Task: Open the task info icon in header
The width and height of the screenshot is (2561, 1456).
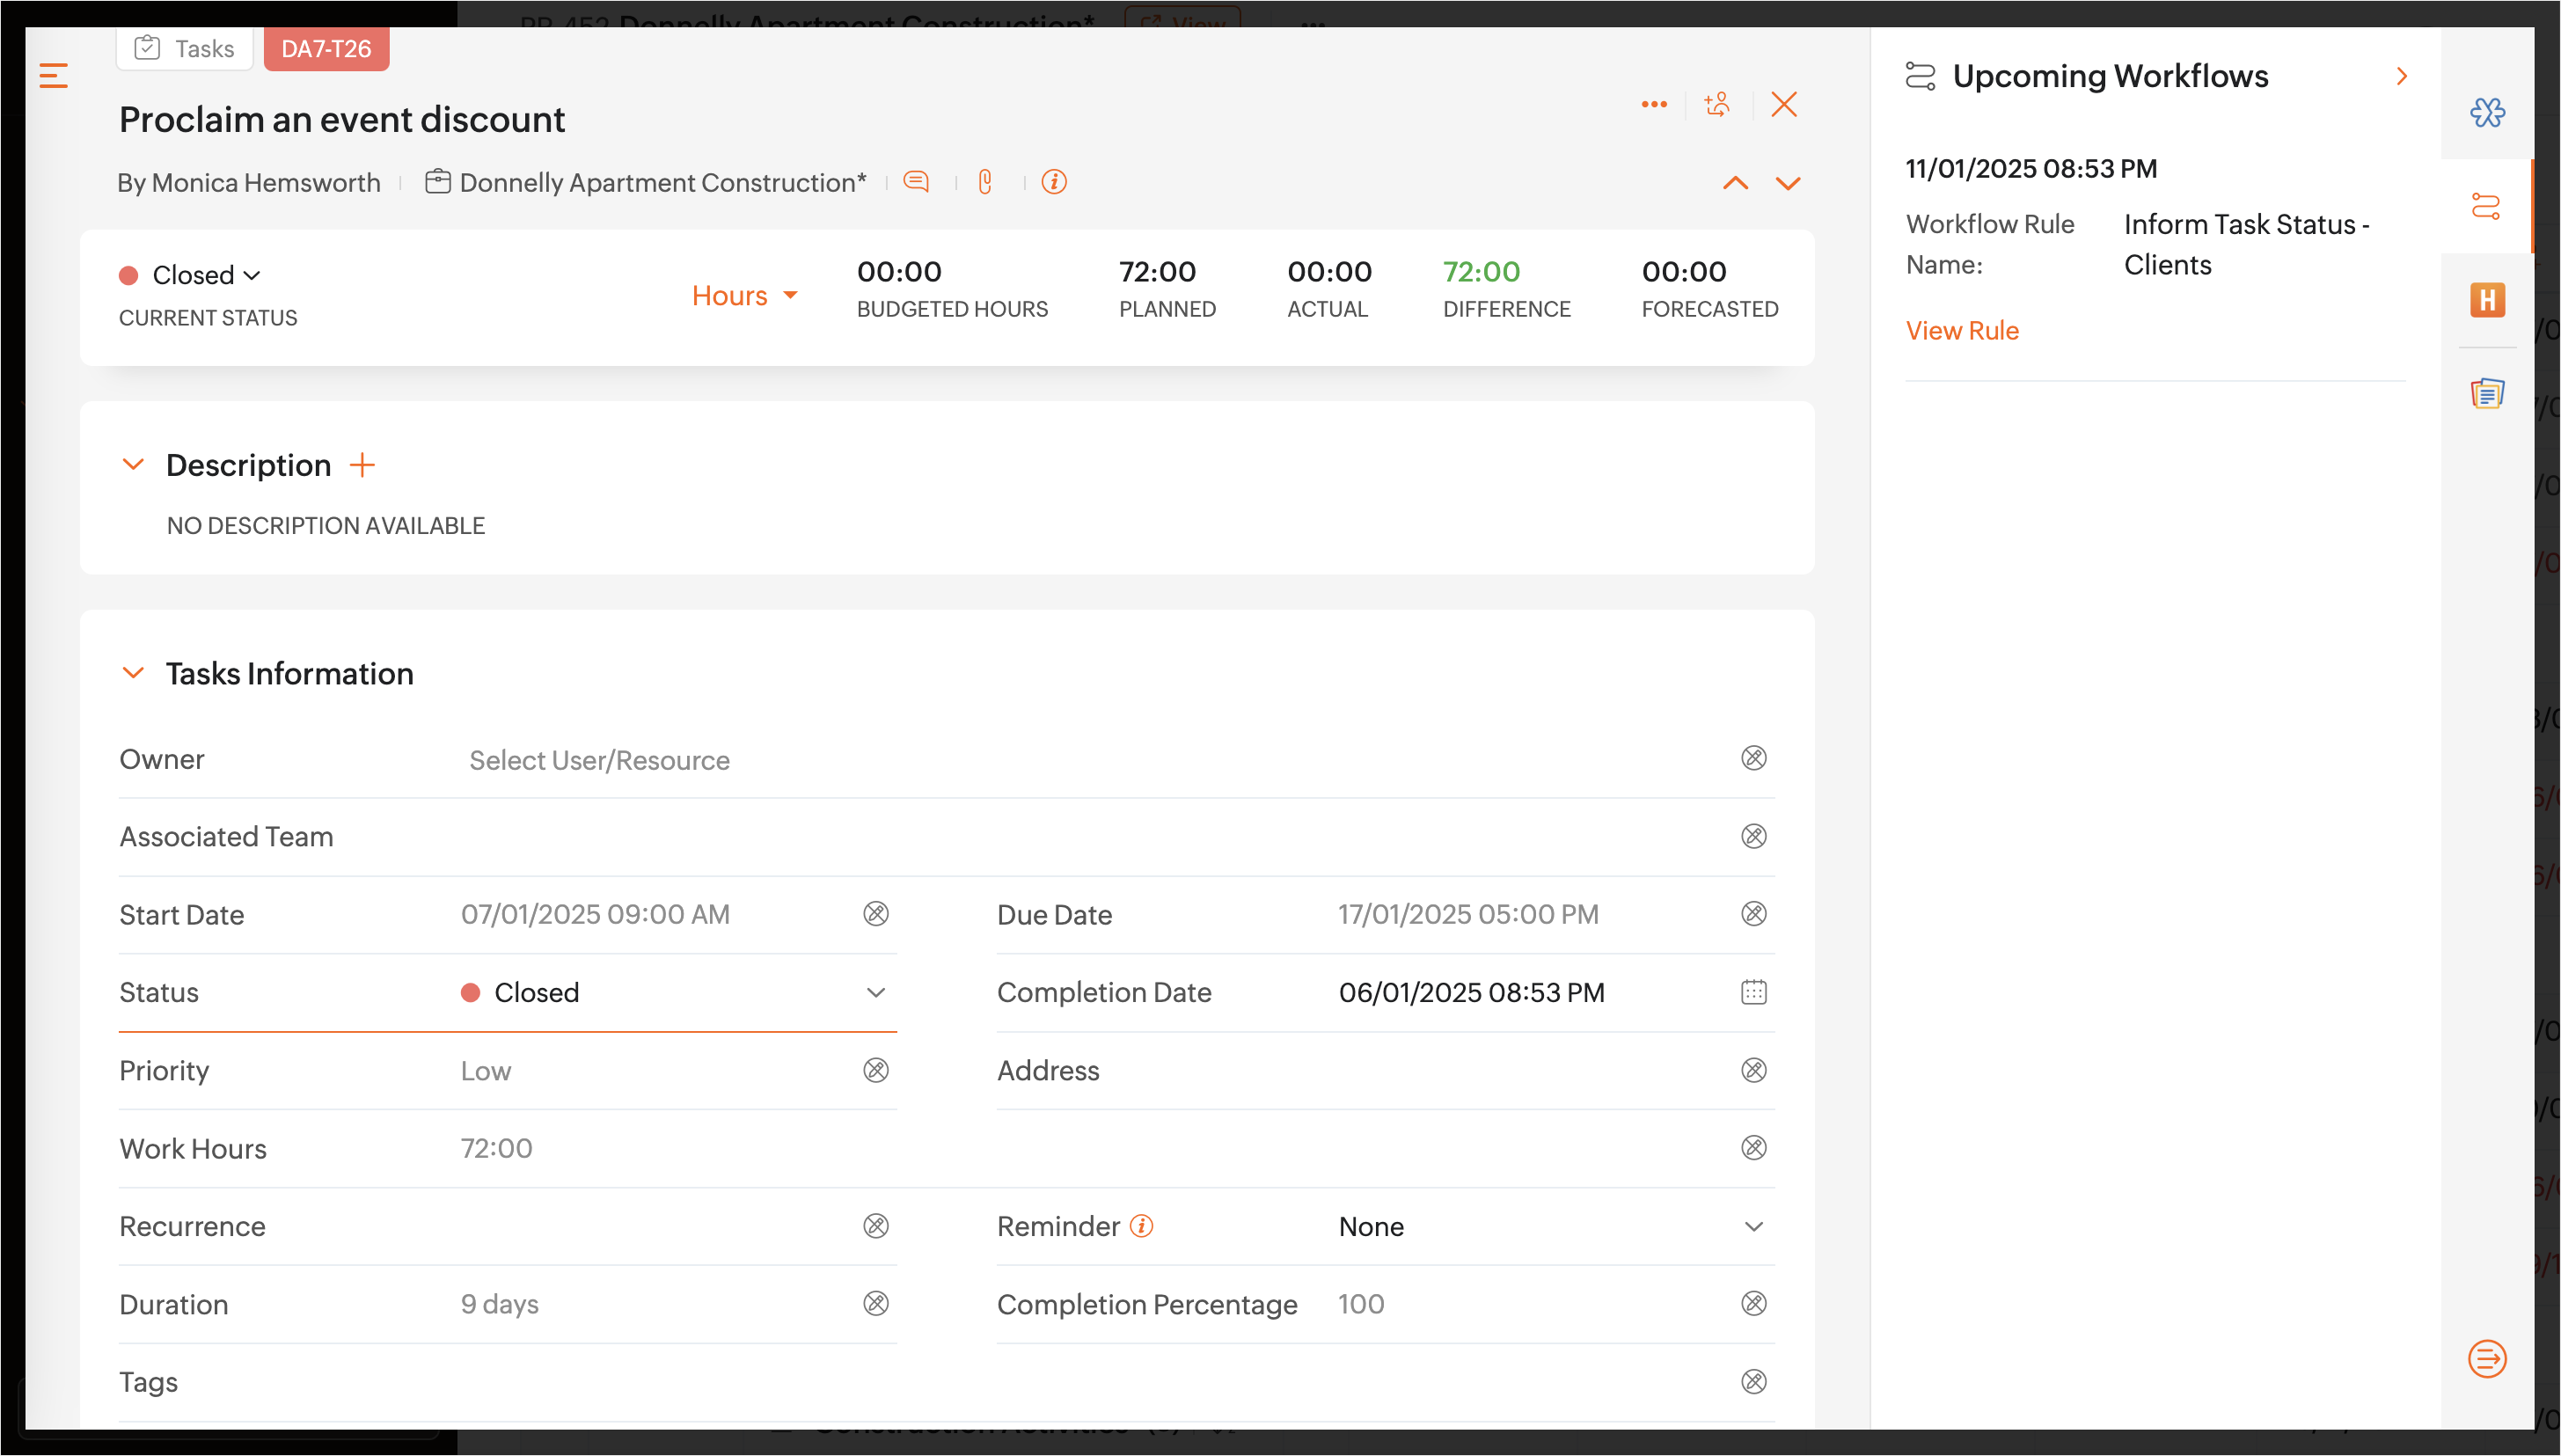Action: [1054, 181]
